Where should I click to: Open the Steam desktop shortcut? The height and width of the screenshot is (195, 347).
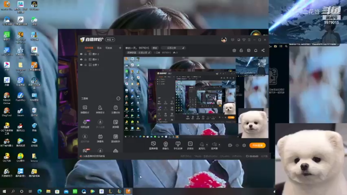click(20, 112)
